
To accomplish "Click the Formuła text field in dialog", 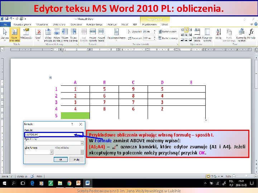I will [x=54, y=135].
